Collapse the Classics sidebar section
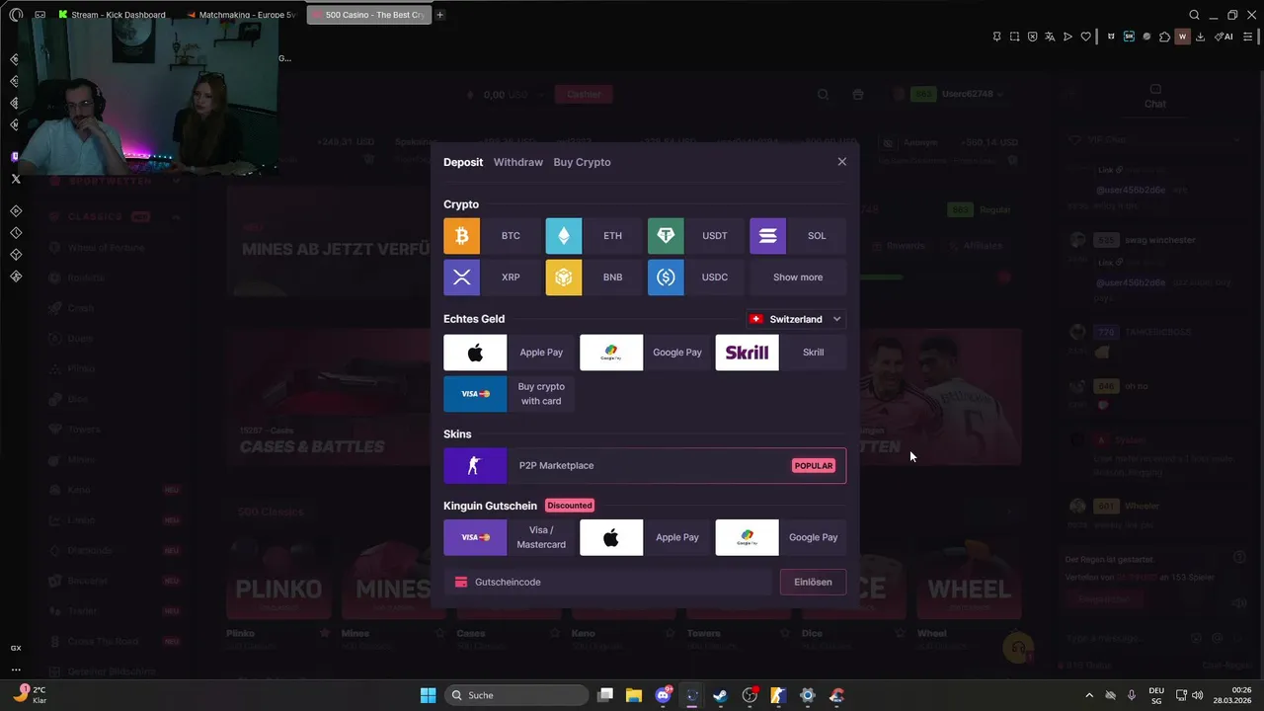The height and width of the screenshot is (711, 1264). [176, 217]
